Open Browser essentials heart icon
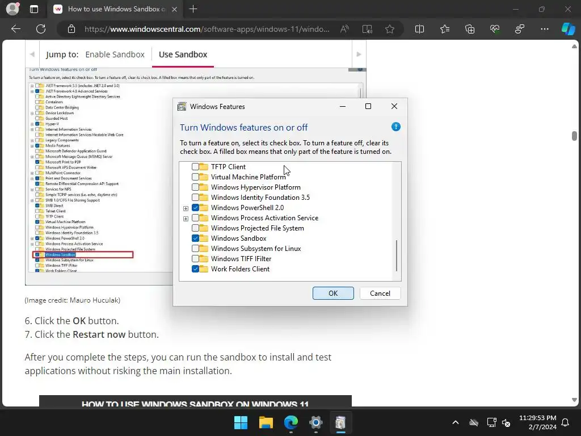581x436 pixels. [495, 29]
